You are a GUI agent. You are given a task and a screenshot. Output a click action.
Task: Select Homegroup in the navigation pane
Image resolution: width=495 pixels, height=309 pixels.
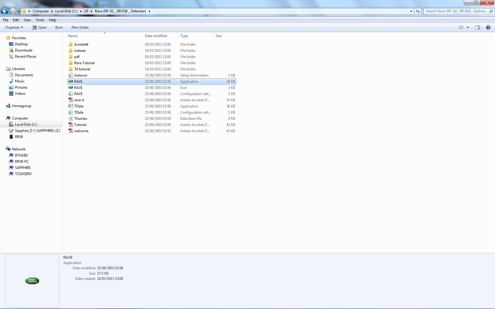pos(22,106)
